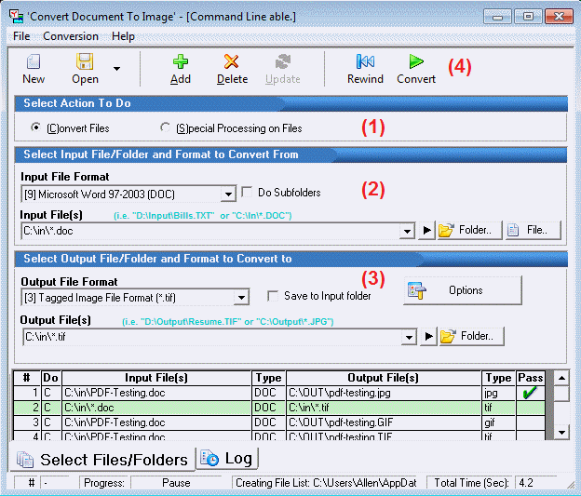
Task: Click the Open floppy-disk toolbar icon
Action: (85, 61)
